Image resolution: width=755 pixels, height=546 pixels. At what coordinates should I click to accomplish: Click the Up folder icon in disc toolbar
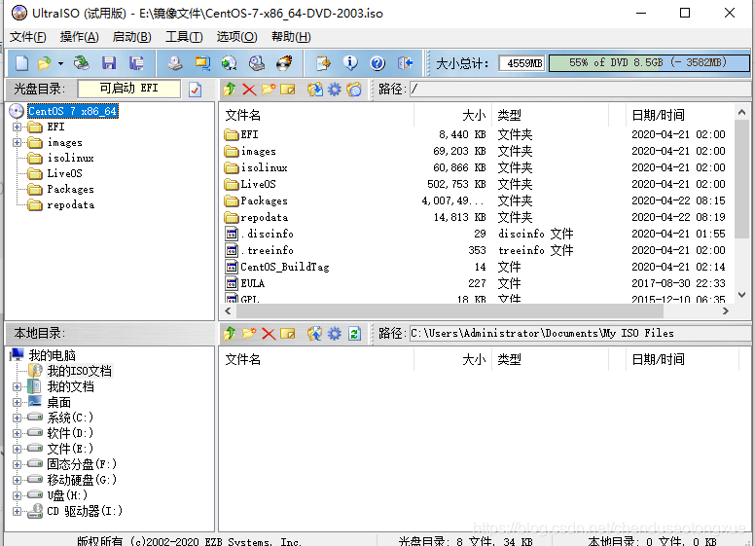pos(230,90)
